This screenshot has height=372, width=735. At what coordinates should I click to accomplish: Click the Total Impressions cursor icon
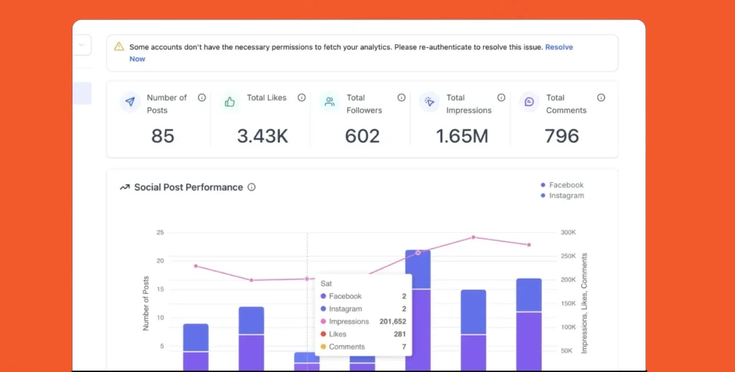pyautogui.click(x=429, y=102)
